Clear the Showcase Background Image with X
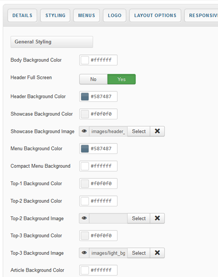 click(157, 131)
